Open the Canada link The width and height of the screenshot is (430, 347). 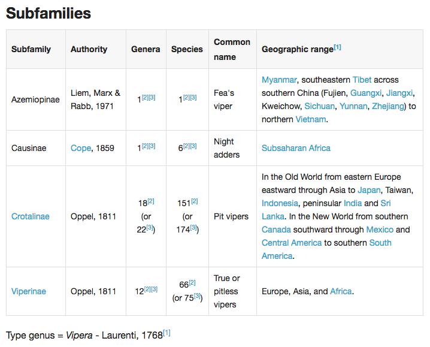276,230
